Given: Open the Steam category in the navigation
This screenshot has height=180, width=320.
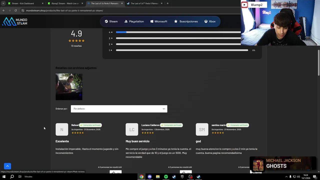Looking at the screenshot, I should click(x=111, y=21).
